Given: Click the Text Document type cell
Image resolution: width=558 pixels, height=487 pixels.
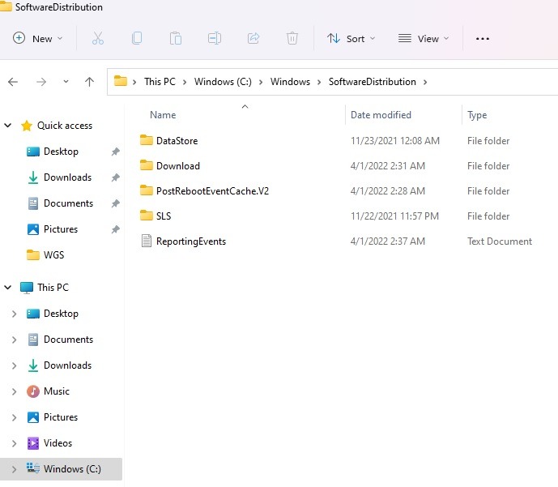Looking at the screenshot, I should coord(499,241).
